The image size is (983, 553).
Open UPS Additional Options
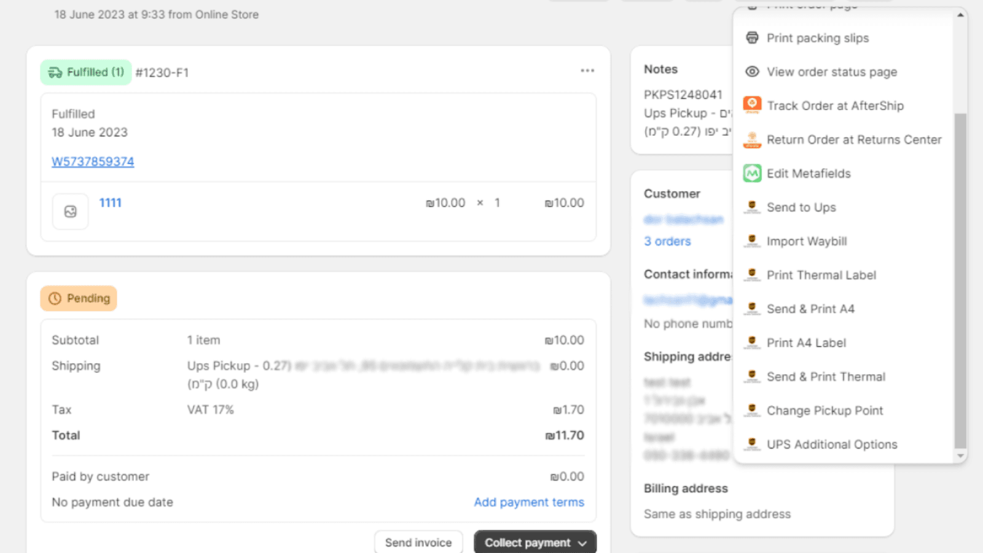(832, 444)
